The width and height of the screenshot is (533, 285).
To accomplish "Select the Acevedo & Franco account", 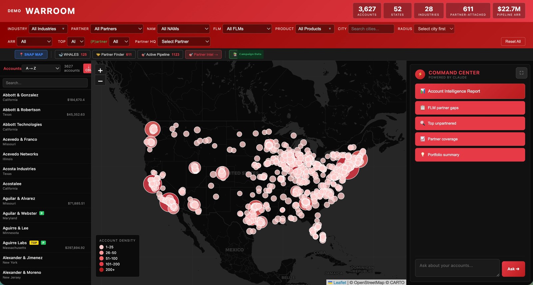I will click(45, 142).
